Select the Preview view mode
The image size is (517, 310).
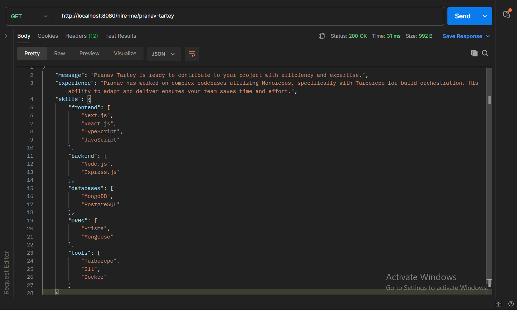click(89, 54)
